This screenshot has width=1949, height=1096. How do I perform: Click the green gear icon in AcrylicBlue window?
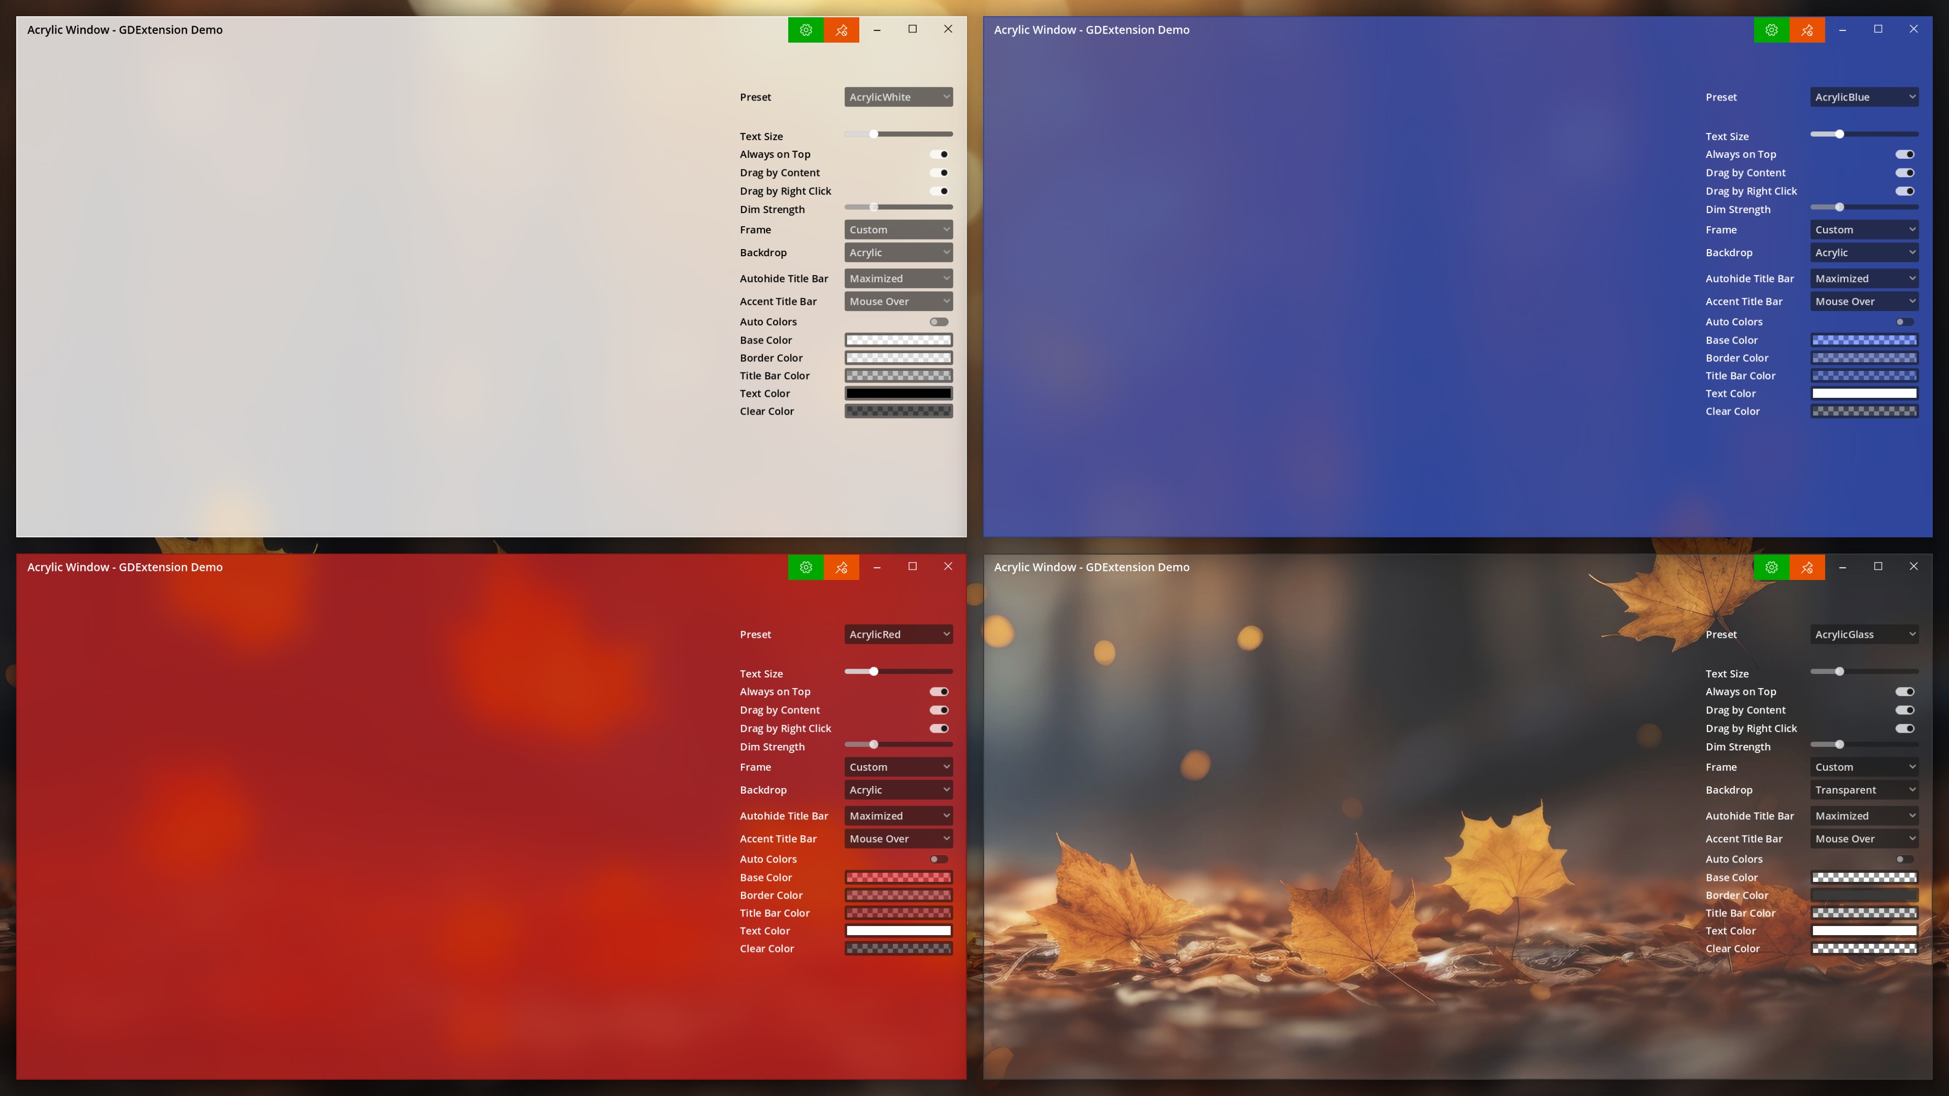[1771, 29]
